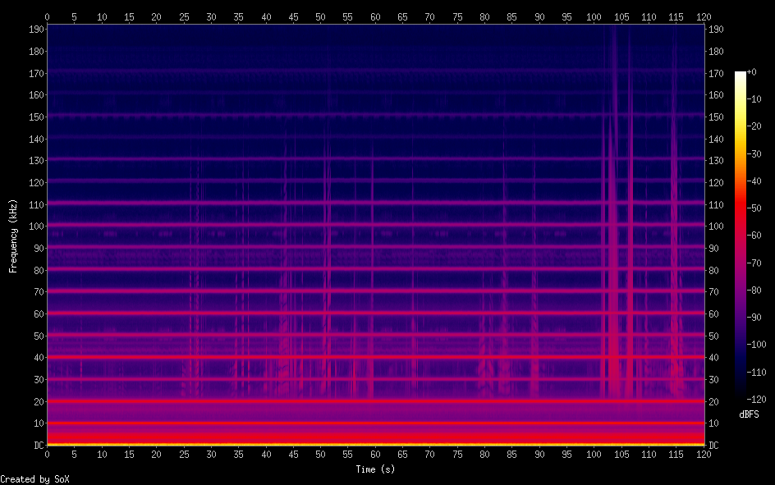Click the 120 second tick on bottom axis
775x485 pixels.
(x=704, y=453)
